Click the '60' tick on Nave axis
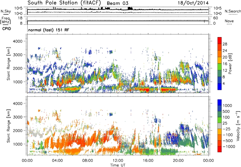The image size is (241, 167). pyautogui.click(x=215, y=18)
